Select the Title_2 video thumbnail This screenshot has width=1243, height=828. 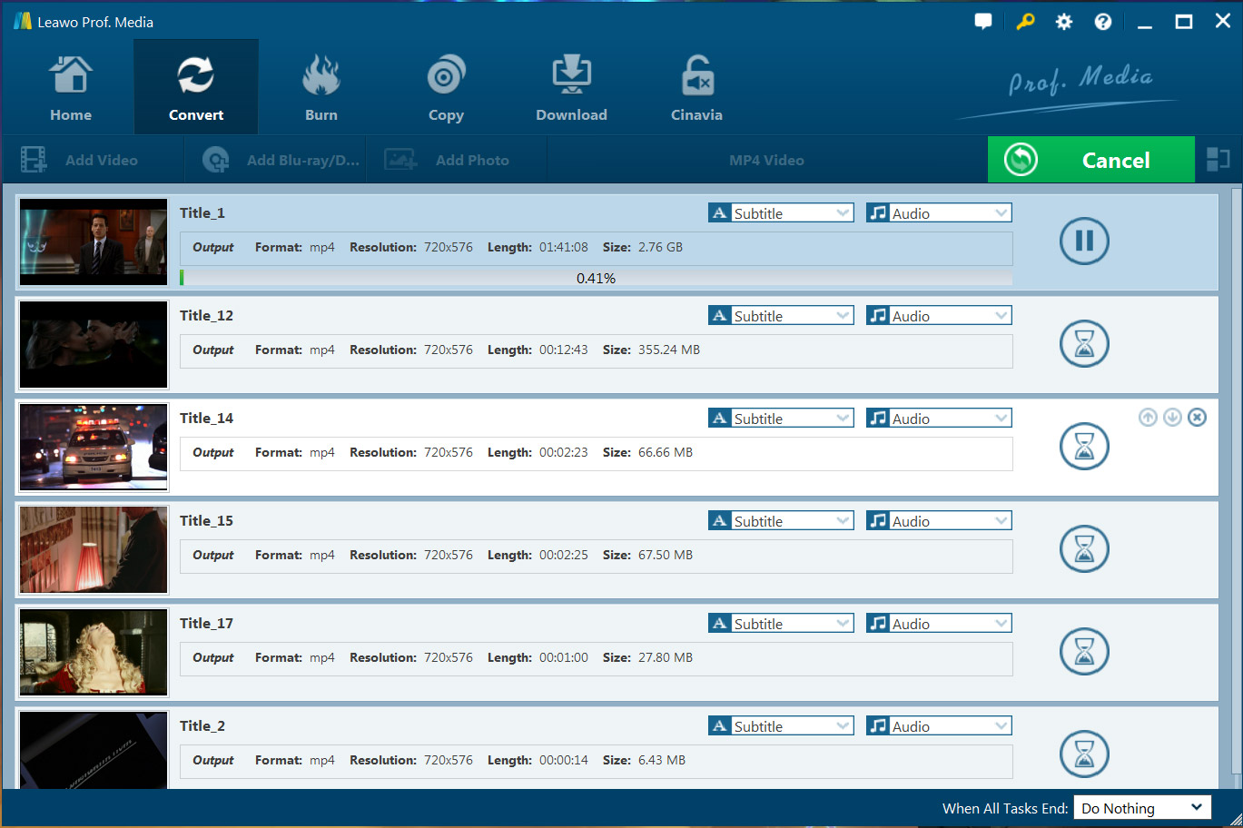tap(94, 750)
